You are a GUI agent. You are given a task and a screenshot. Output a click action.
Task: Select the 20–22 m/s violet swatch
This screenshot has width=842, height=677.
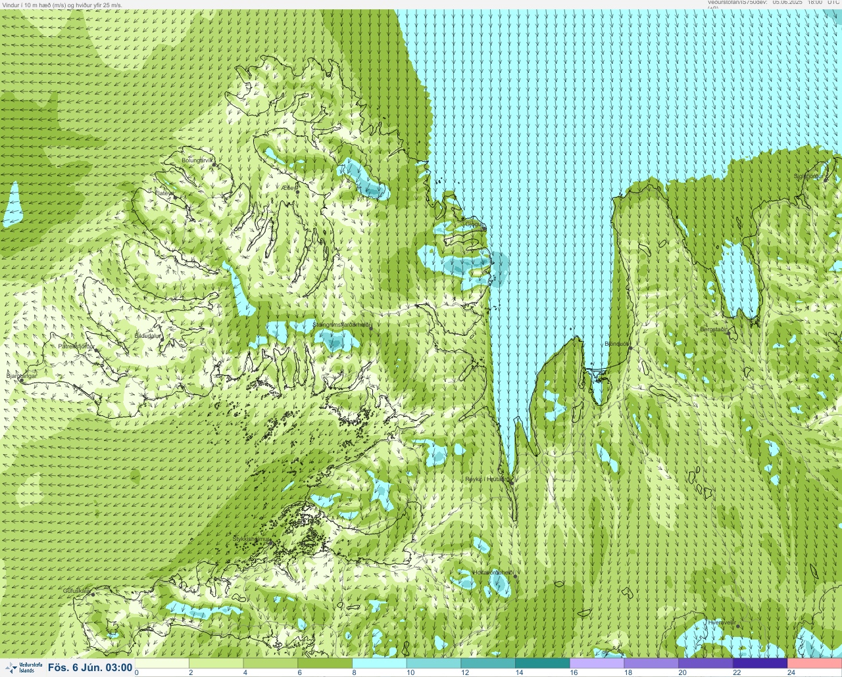point(705,663)
